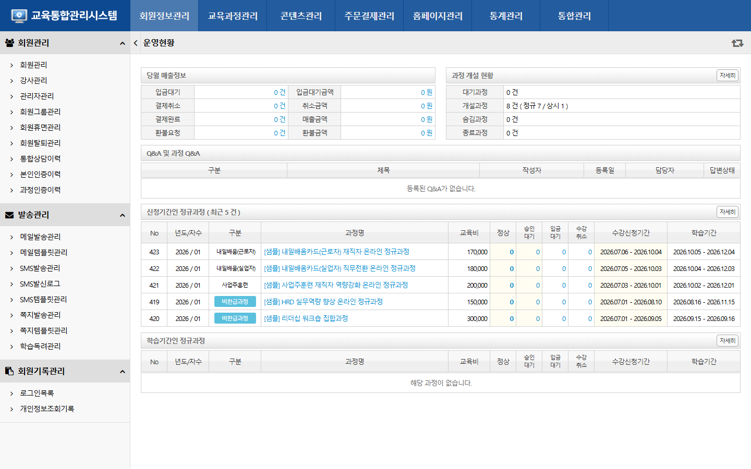This screenshot has height=469, width=751.
Task: Click the refresh arrows icon beside 운영현황
Action: (737, 43)
